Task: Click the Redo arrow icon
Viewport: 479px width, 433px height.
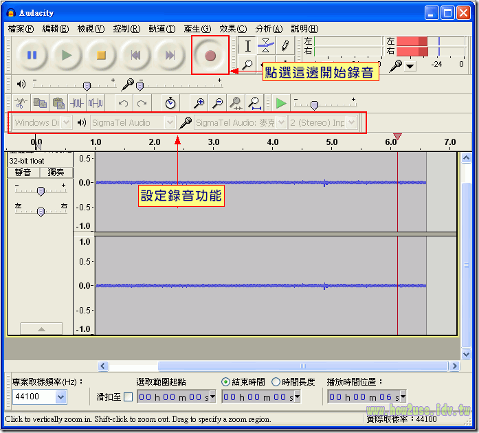Action: pos(142,103)
